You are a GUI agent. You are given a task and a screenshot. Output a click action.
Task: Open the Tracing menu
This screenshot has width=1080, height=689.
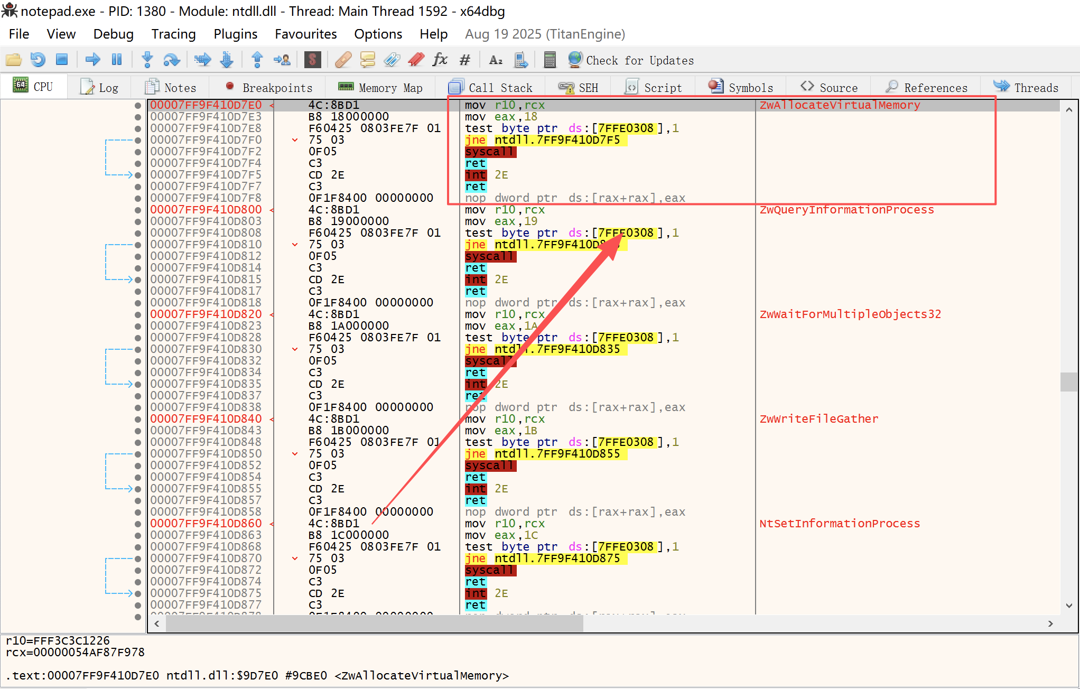(173, 34)
